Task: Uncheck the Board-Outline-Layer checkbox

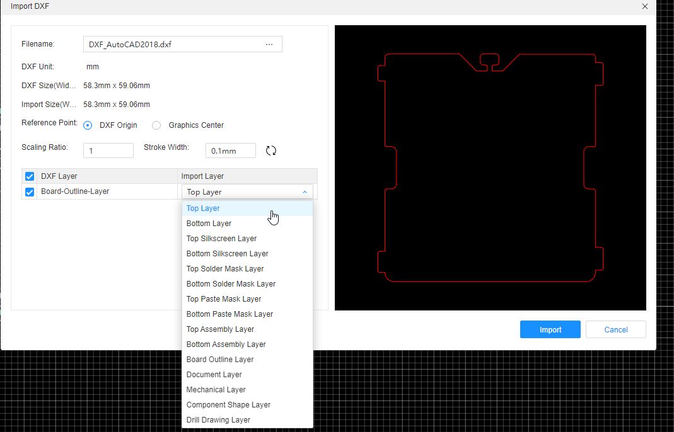Action: click(29, 192)
